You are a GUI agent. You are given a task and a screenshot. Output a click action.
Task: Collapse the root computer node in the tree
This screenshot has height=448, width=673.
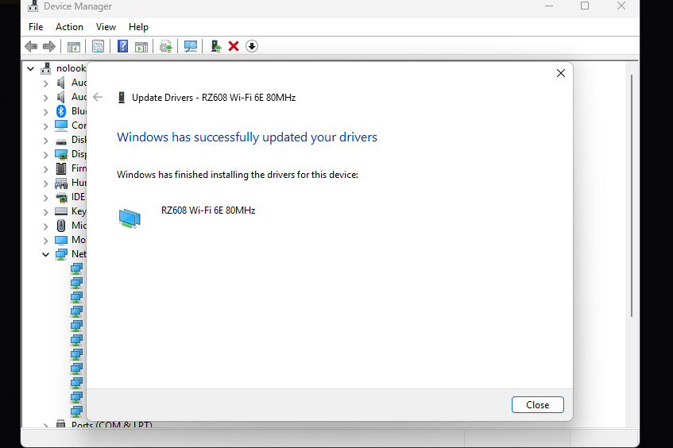click(x=30, y=68)
